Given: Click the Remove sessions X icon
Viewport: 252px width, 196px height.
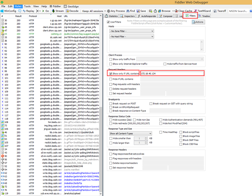Looking at the screenshot, I should (38, 11).
